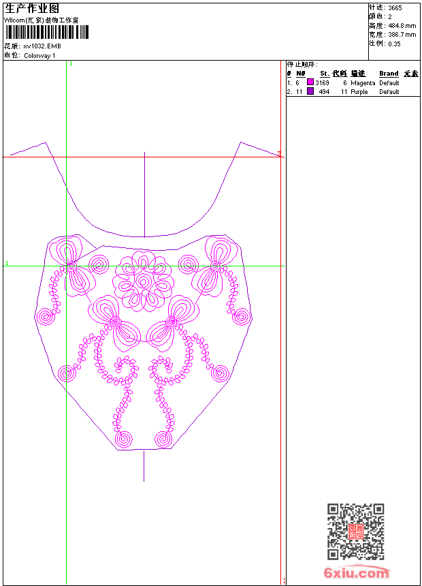Image resolution: width=422 pixels, height=586 pixels.
Task: Click the code value '6' in the Magenta row
Action: pyautogui.click(x=345, y=83)
